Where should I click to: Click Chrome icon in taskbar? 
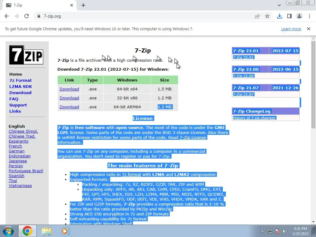27,231
